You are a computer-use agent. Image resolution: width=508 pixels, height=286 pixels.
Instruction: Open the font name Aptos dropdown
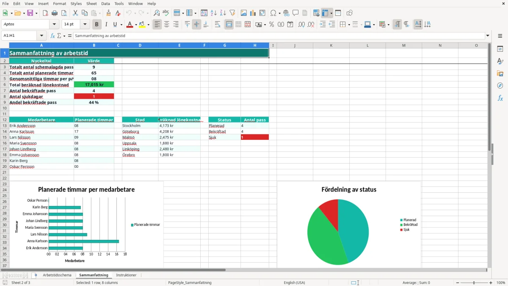54,25
